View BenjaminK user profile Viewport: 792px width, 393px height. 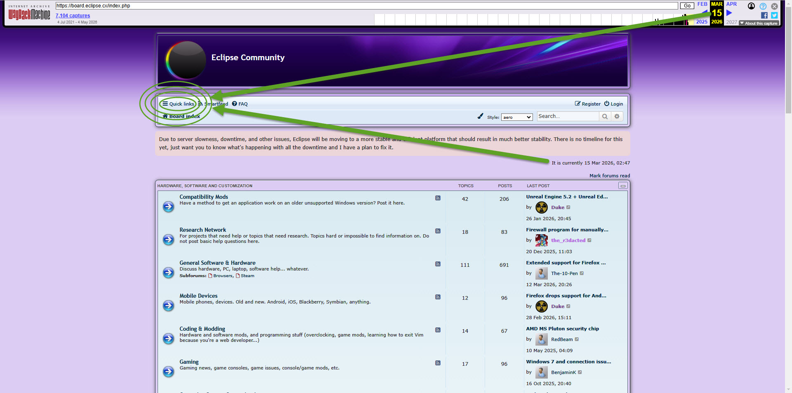563,372
